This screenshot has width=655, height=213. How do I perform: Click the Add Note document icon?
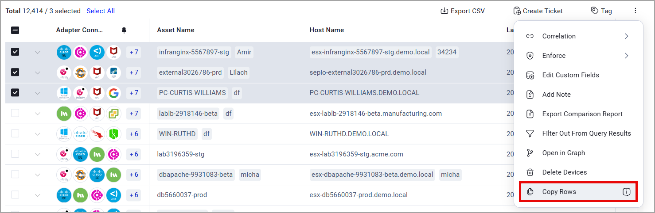(530, 95)
